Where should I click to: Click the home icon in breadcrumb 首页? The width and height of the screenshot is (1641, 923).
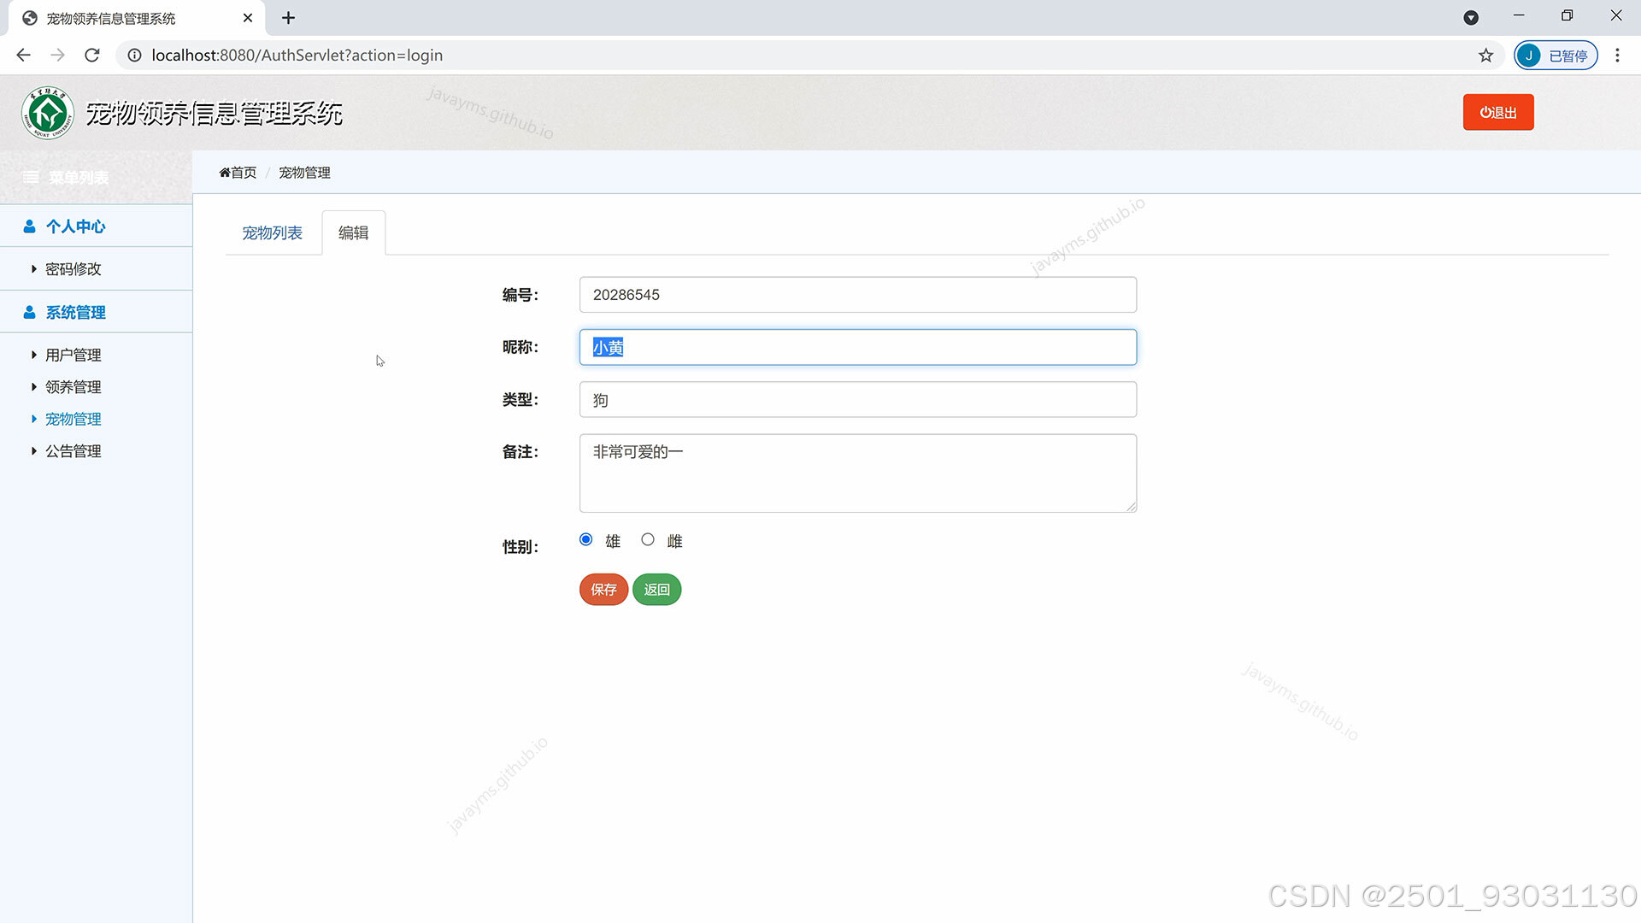pos(225,173)
